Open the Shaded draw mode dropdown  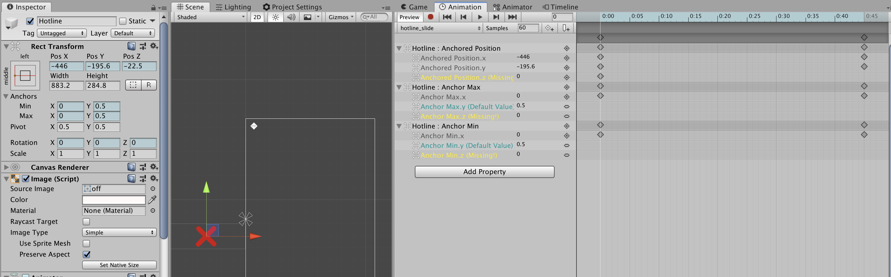[209, 17]
